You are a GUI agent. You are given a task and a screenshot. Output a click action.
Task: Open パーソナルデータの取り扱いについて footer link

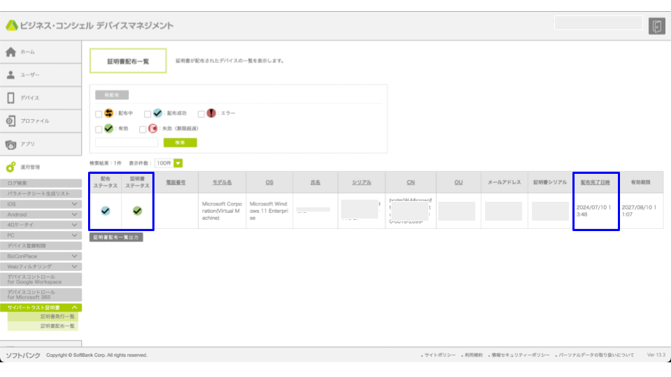tap(596, 355)
